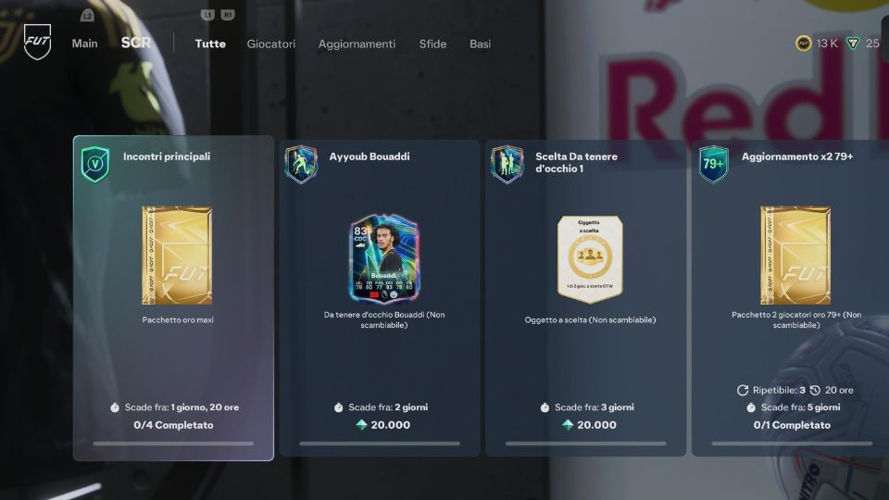Click clock icon beside Scade fra 3 giorni
The image size is (889, 500).
click(545, 407)
